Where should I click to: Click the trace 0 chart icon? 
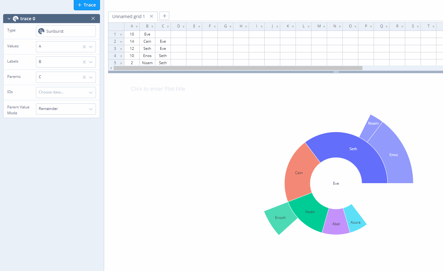pos(16,19)
